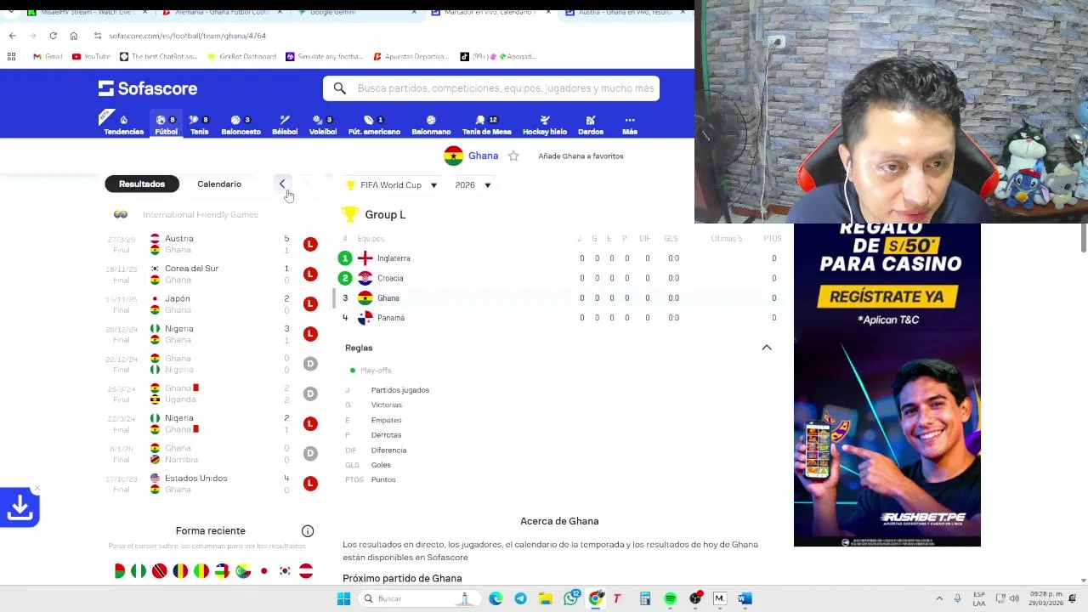Open Tenis de Mesa section
This screenshot has height=612, width=1088.
point(486,125)
